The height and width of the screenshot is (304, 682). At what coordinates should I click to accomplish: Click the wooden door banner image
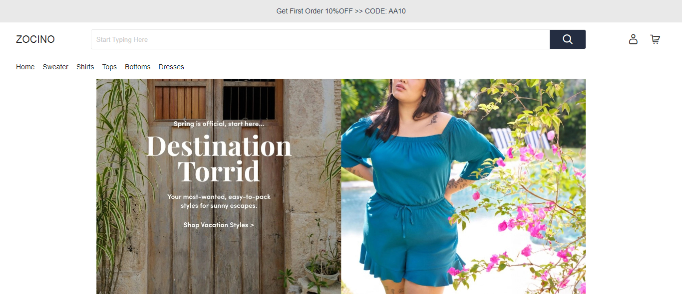pos(219,186)
